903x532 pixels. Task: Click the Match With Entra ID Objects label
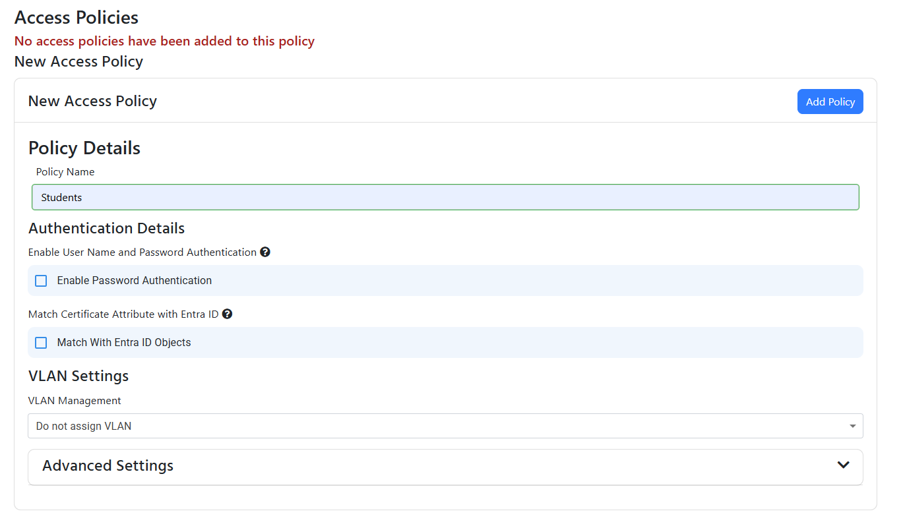point(124,342)
